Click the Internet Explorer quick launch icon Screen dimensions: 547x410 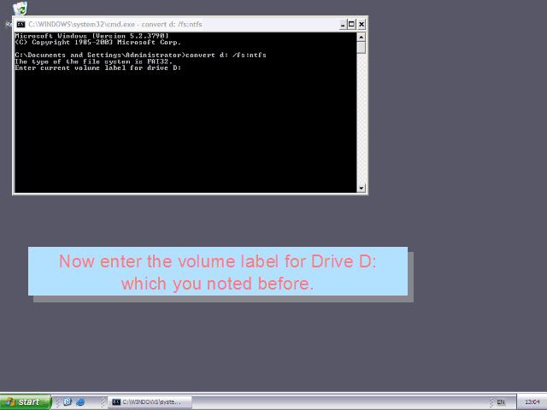click(x=80, y=401)
